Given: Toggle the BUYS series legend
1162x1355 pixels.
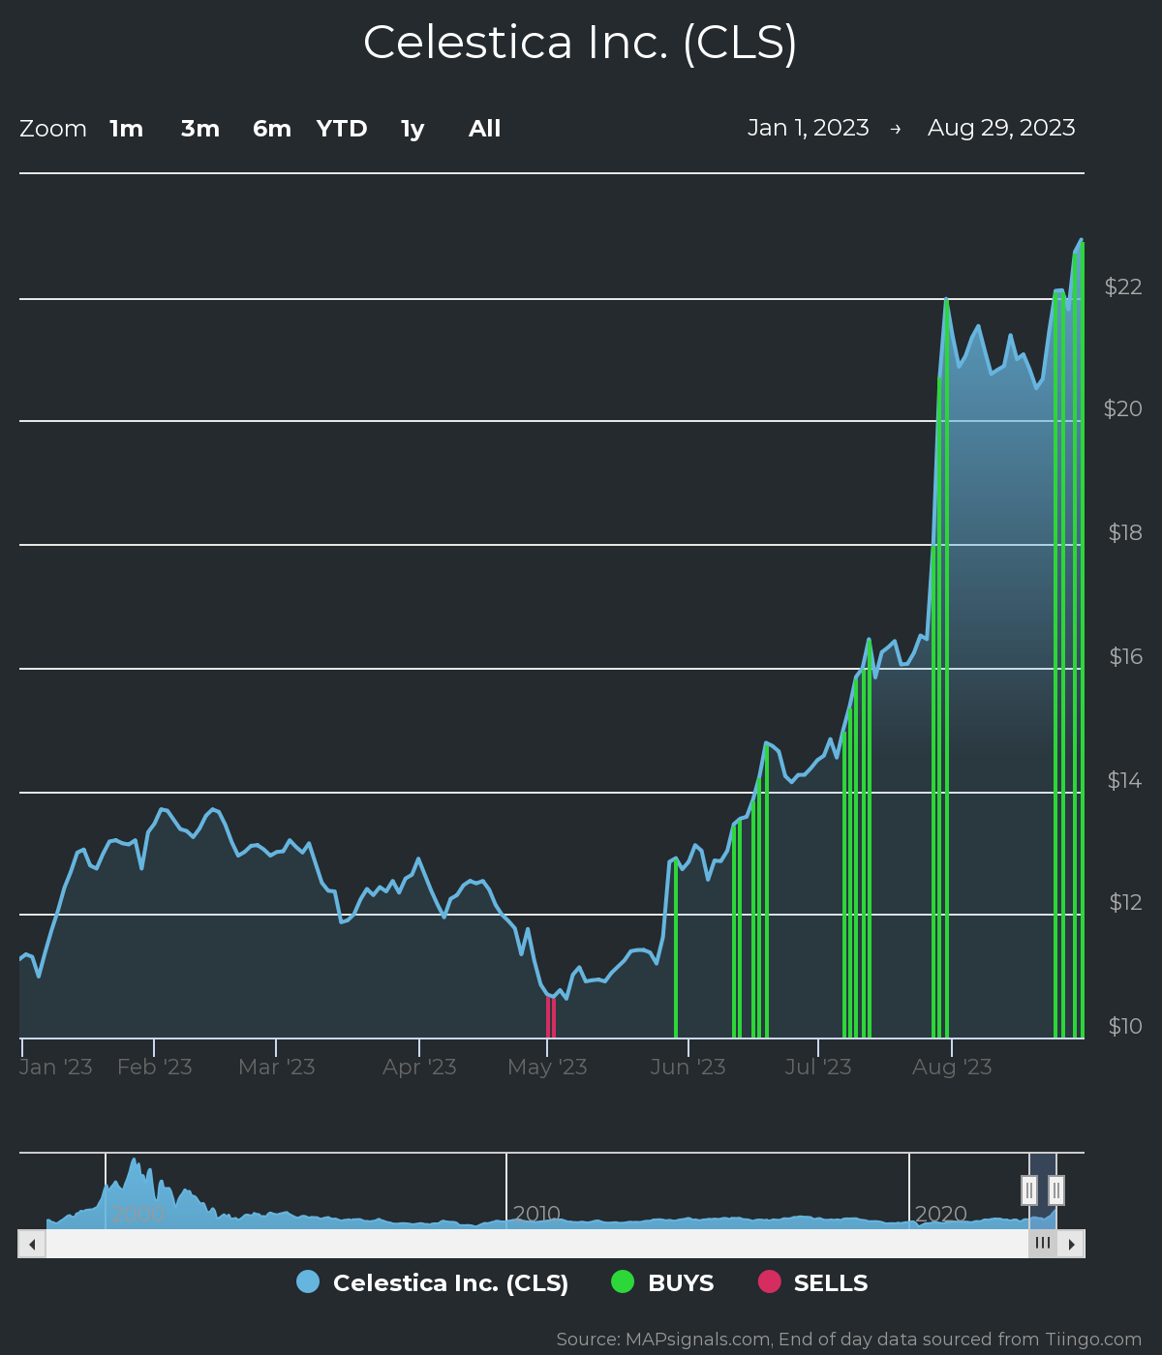Looking at the screenshot, I should (x=662, y=1282).
